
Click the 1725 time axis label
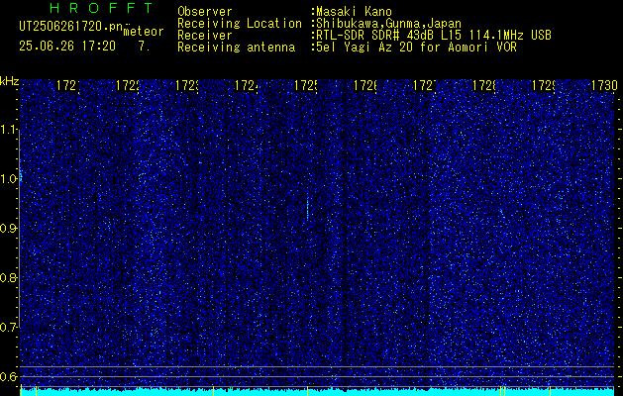(x=305, y=86)
